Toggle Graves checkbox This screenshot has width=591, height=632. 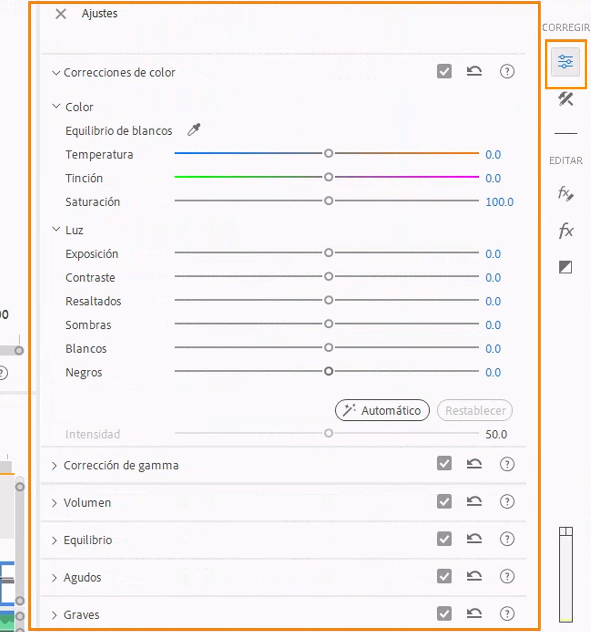[x=444, y=613]
